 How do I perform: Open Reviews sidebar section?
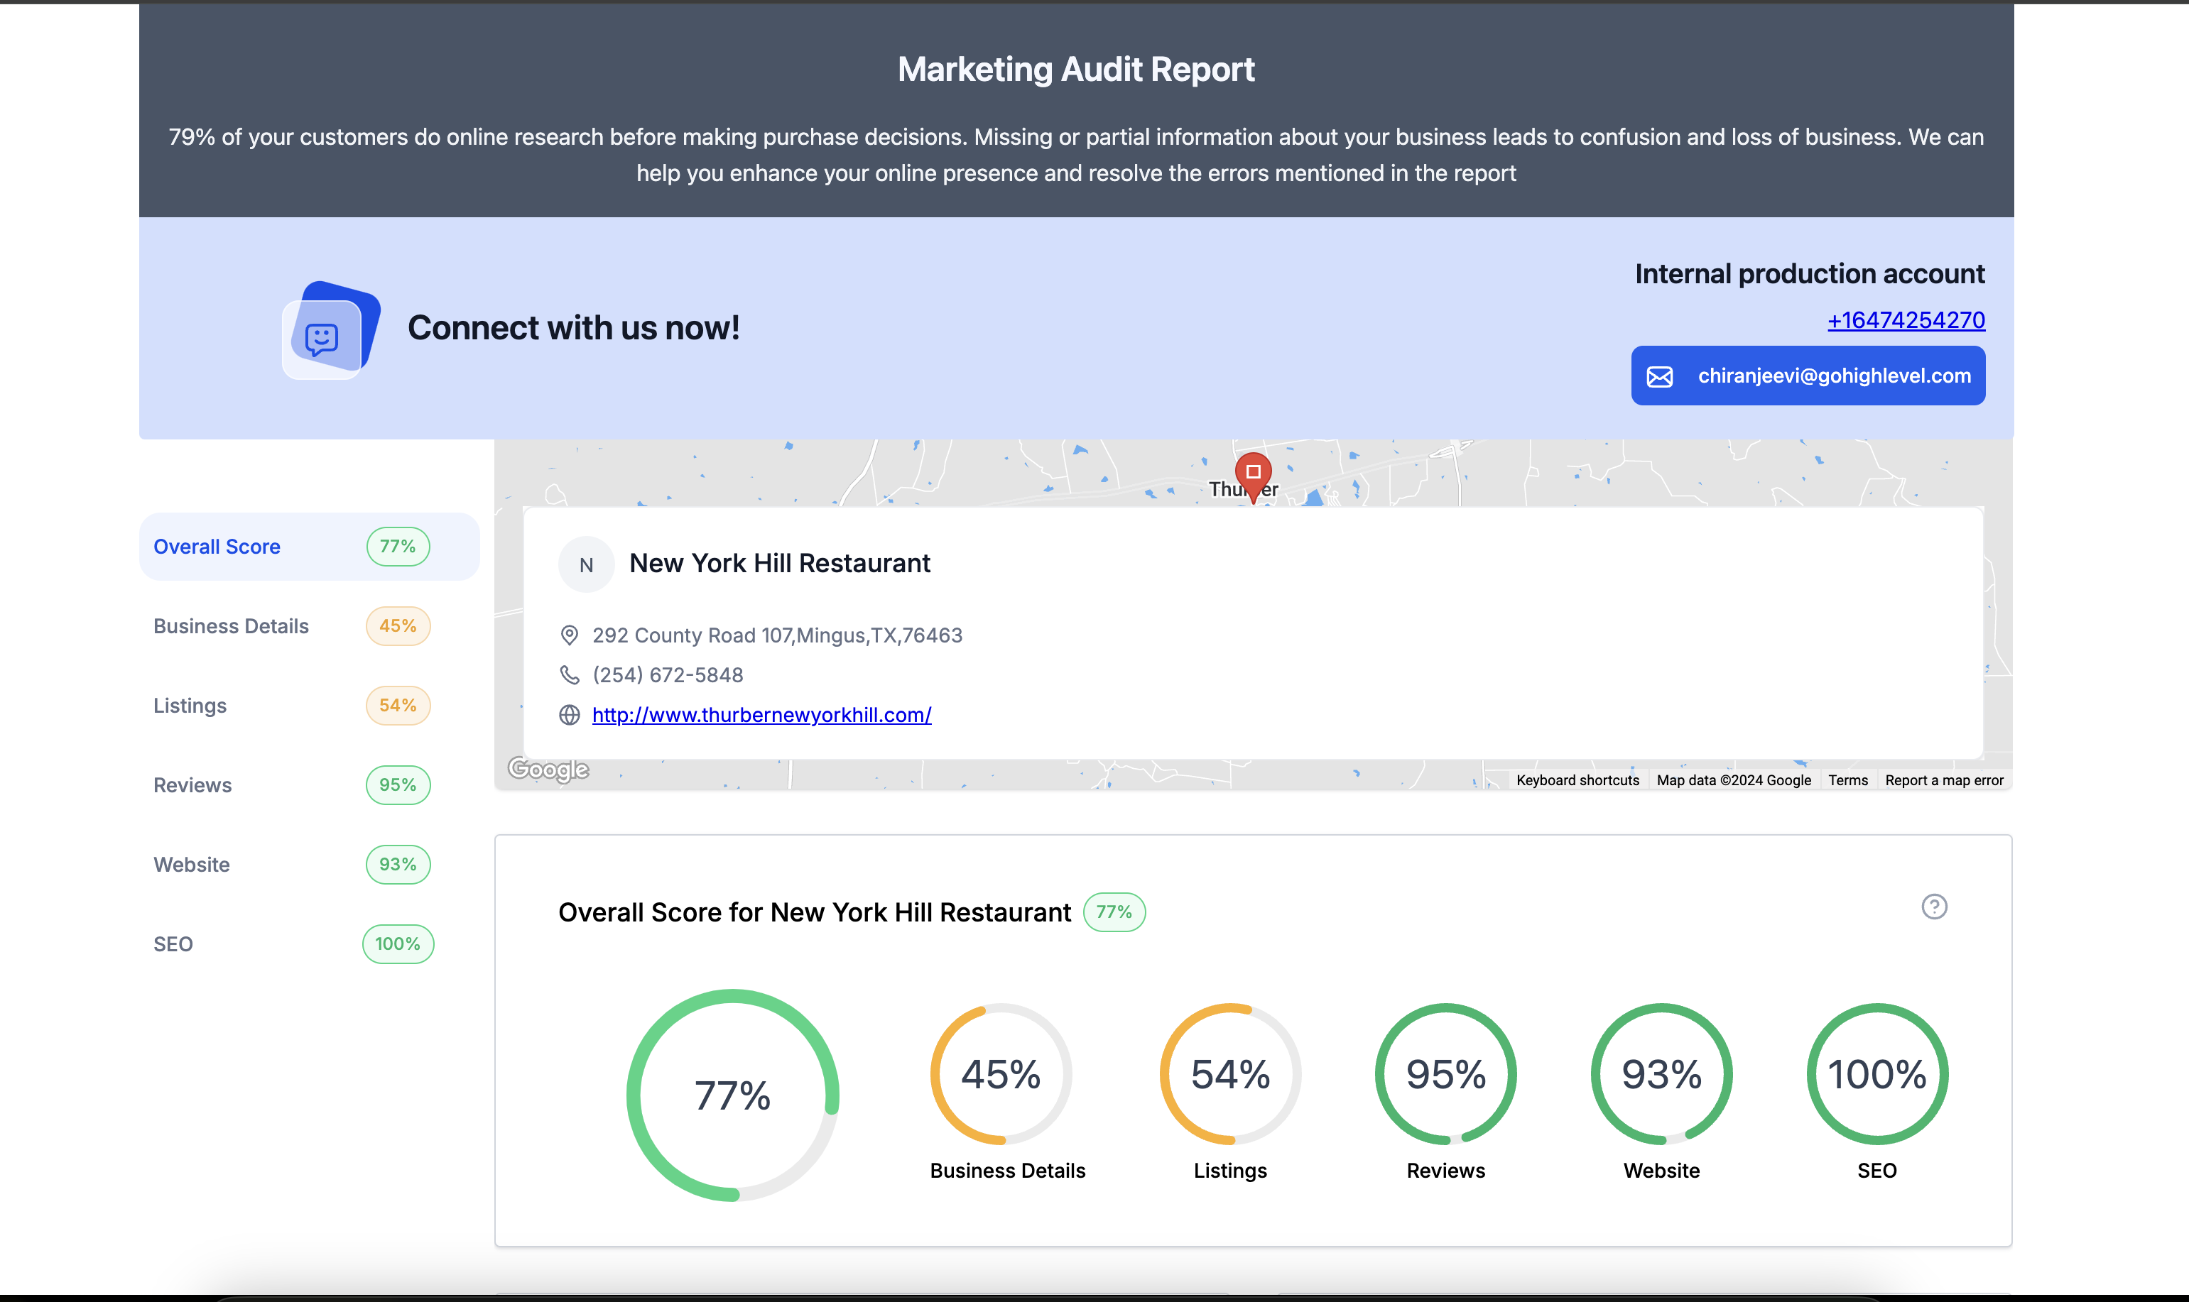[192, 785]
